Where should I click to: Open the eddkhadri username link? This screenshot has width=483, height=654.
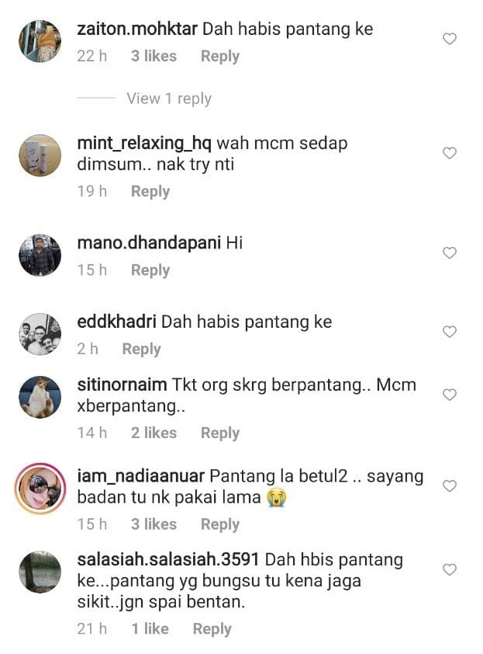pyautogui.click(x=116, y=322)
